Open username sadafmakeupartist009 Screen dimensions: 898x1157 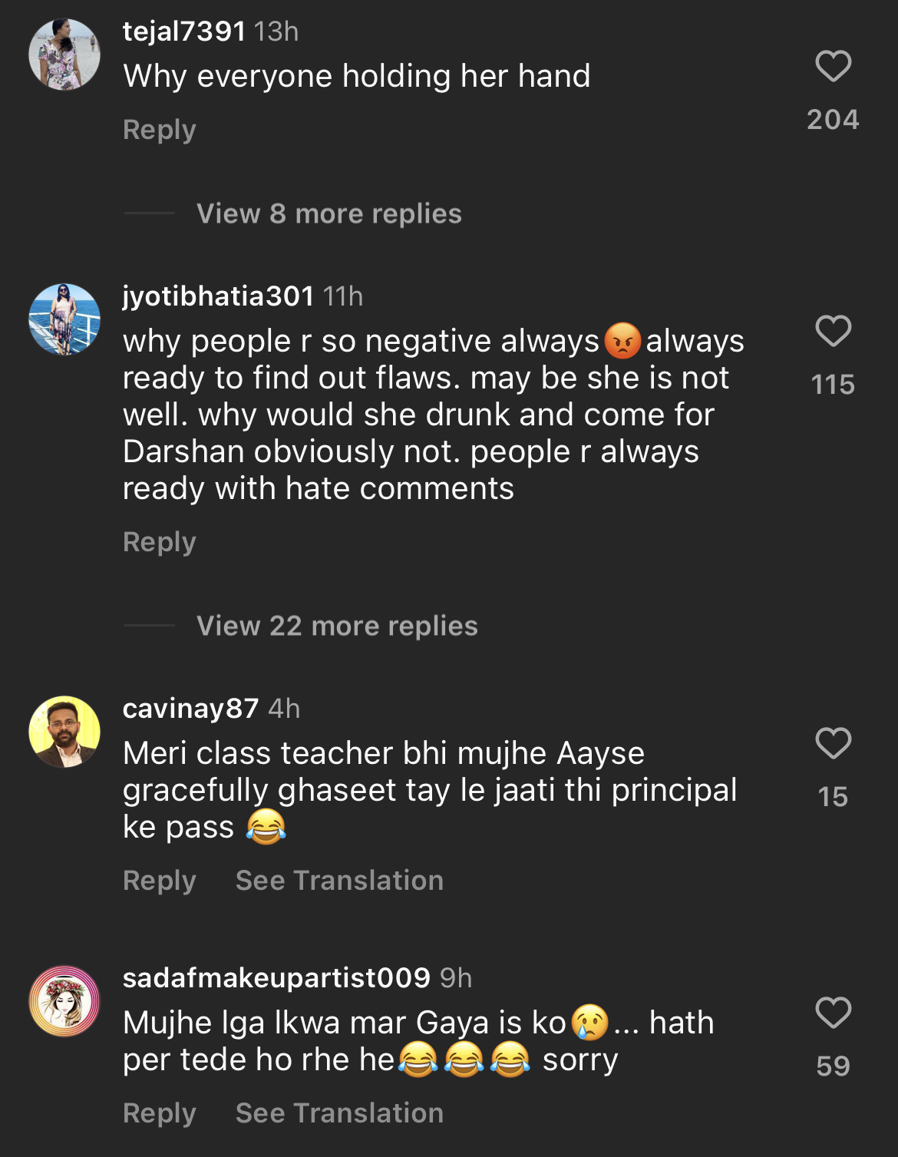click(276, 978)
